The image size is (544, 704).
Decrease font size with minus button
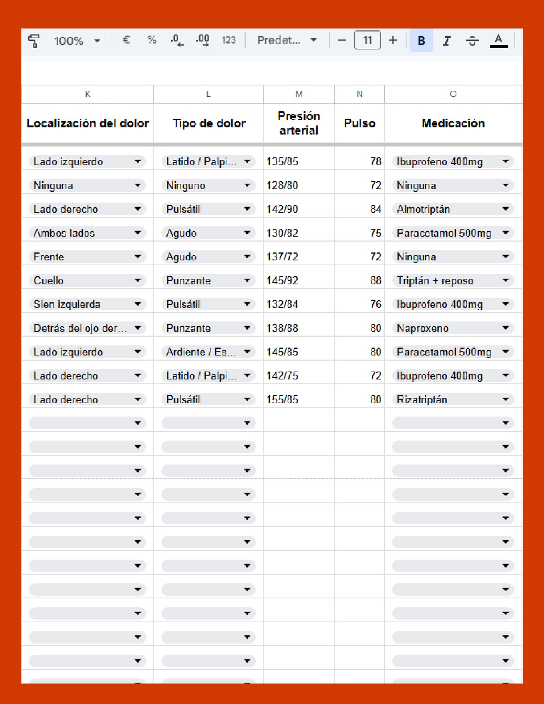[x=341, y=40]
